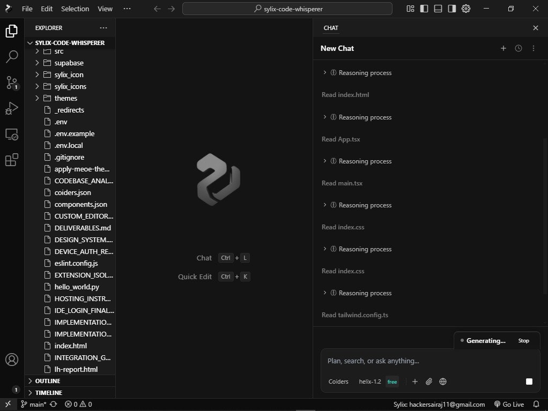Open the Remote Explorer view
The width and height of the screenshot is (548, 411).
click(12, 134)
